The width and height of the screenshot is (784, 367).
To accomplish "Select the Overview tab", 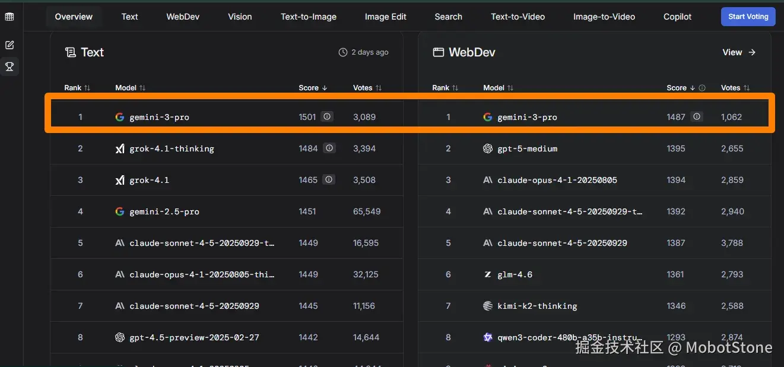I will coord(74,17).
